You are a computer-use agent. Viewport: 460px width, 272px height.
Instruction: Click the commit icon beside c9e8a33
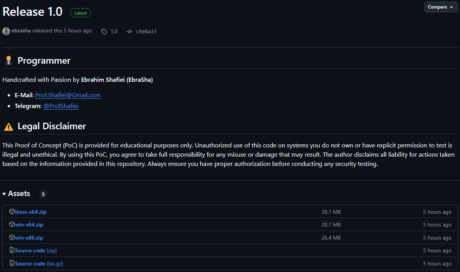click(x=130, y=32)
